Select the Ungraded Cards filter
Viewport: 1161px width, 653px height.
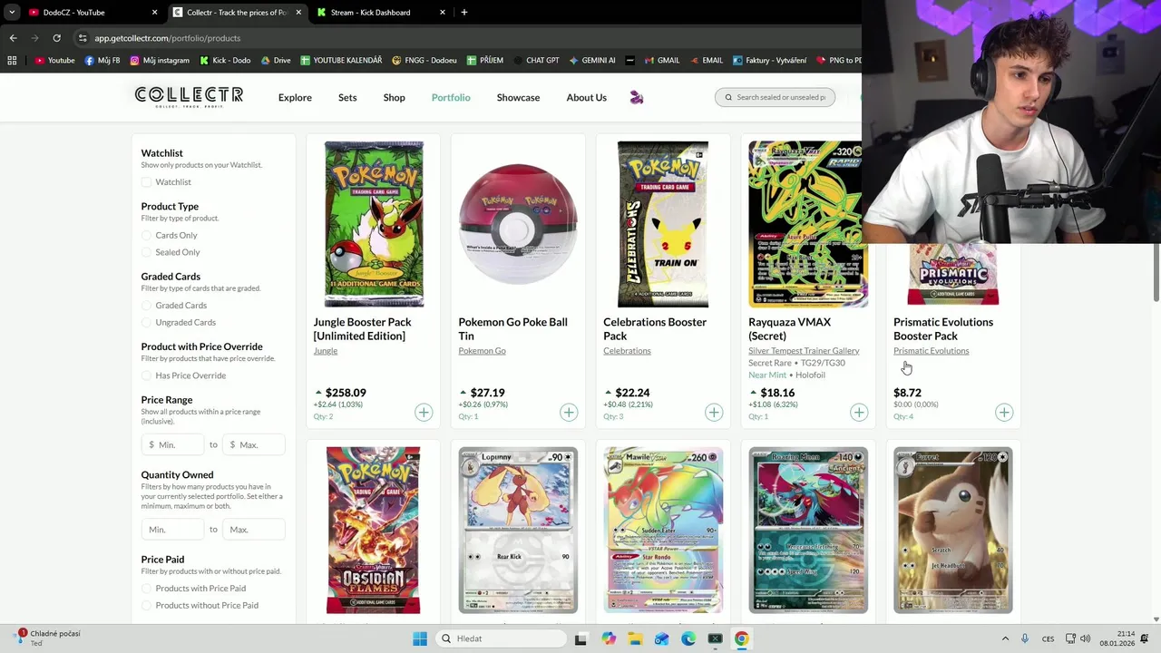tap(147, 323)
